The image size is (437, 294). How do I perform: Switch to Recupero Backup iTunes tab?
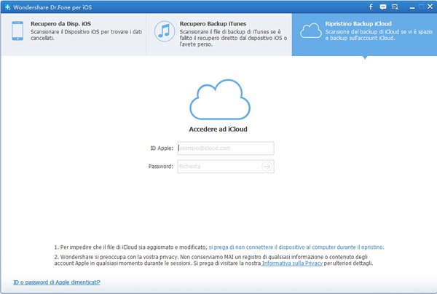(x=219, y=34)
